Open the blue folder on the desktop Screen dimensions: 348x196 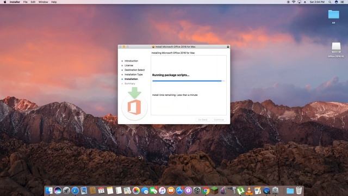point(333,15)
